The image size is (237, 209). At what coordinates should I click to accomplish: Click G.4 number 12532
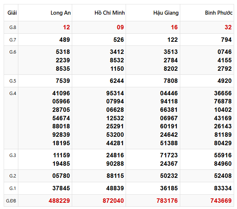[x=115, y=118]
